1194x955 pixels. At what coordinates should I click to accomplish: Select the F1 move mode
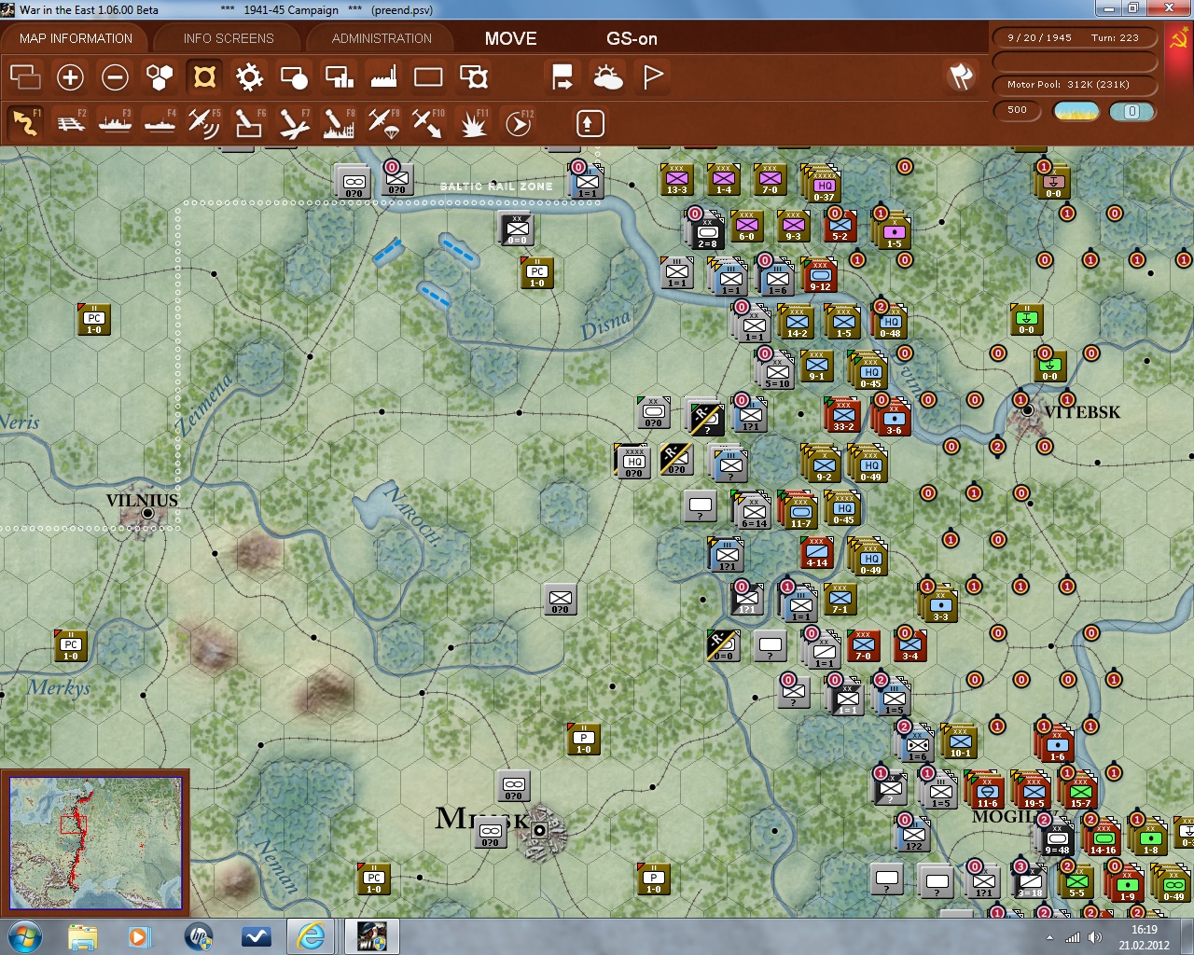pos(25,123)
